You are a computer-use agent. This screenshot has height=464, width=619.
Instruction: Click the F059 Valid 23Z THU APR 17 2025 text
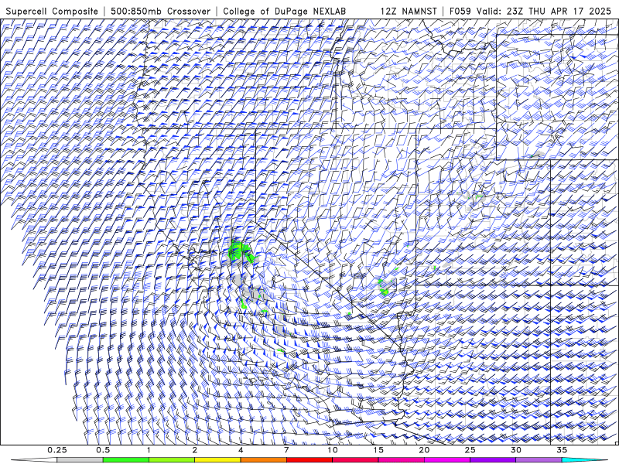(x=530, y=11)
